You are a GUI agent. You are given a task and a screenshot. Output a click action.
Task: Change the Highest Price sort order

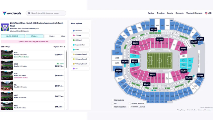(x=59, y=47)
